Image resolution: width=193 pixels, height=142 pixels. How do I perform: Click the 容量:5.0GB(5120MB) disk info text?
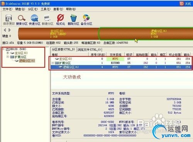30,43
